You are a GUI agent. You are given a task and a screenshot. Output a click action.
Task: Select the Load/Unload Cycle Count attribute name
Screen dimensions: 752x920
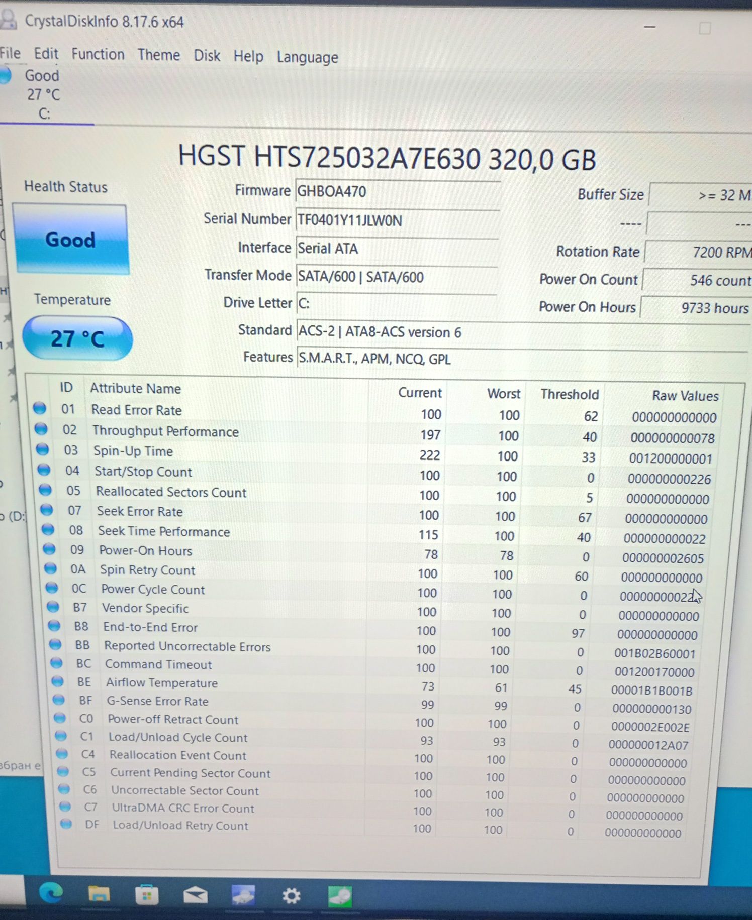point(178,737)
